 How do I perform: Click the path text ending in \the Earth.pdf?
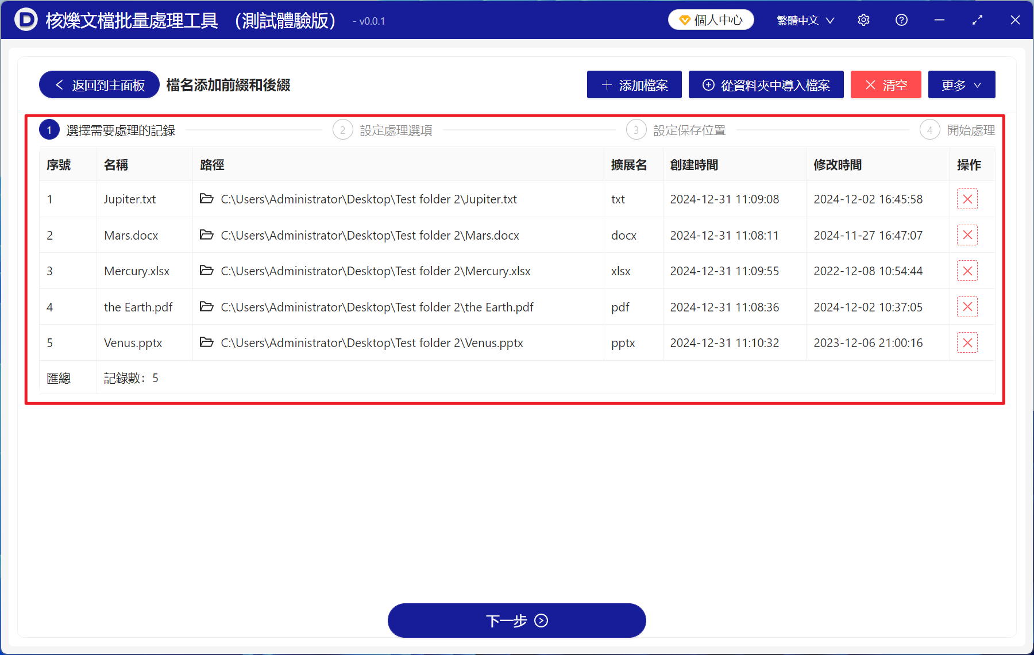tap(377, 307)
